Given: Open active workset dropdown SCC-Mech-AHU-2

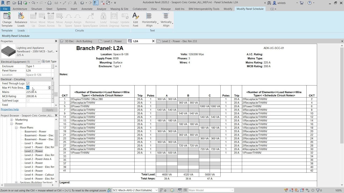Looking at the screenshot, I should [x=156, y=190].
